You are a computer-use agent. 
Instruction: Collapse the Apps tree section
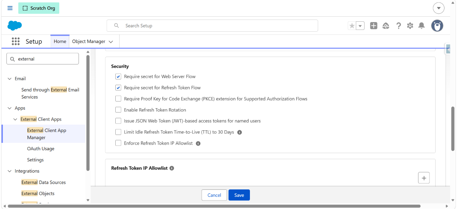pyautogui.click(x=10, y=108)
